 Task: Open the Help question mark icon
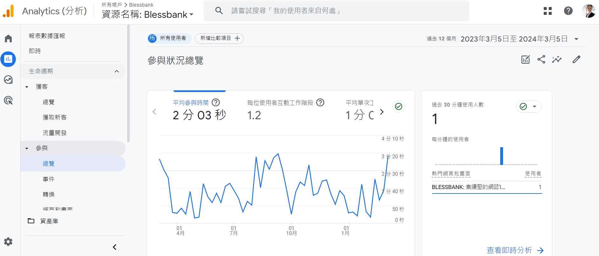568,11
